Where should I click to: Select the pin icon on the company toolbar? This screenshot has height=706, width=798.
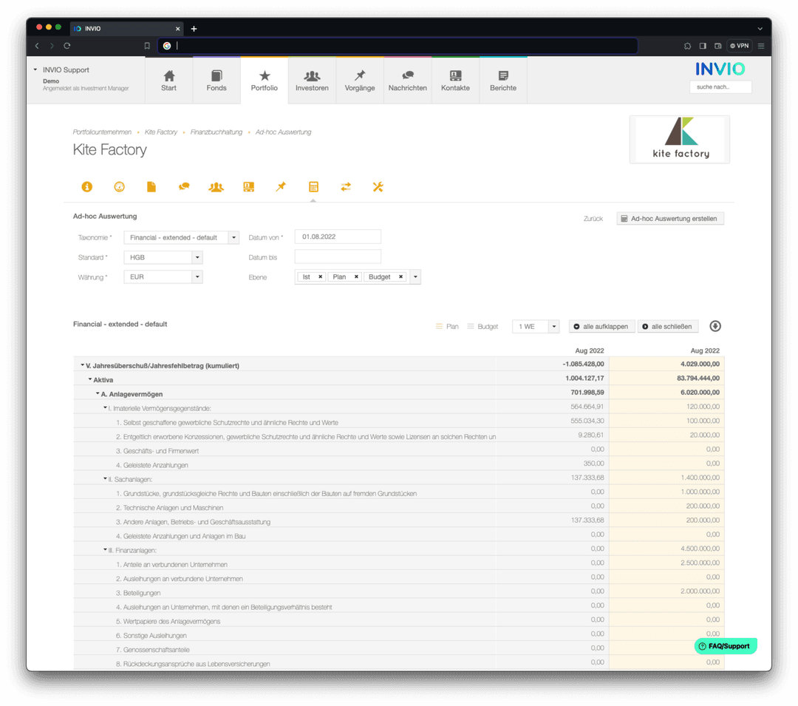pyautogui.click(x=281, y=186)
